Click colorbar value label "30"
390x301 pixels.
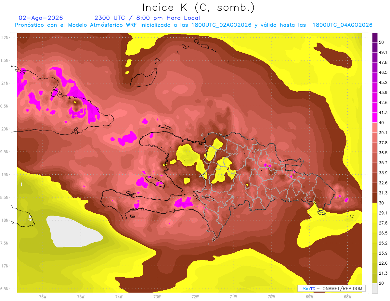click(382, 203)
